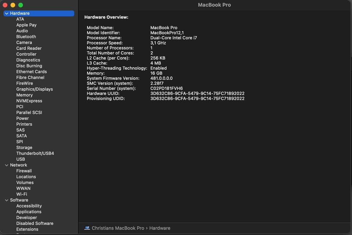The height and width of the screenshot is (235, 352).
Task: Select serial number C02PD181FVH6
Action: click(166, 88)
